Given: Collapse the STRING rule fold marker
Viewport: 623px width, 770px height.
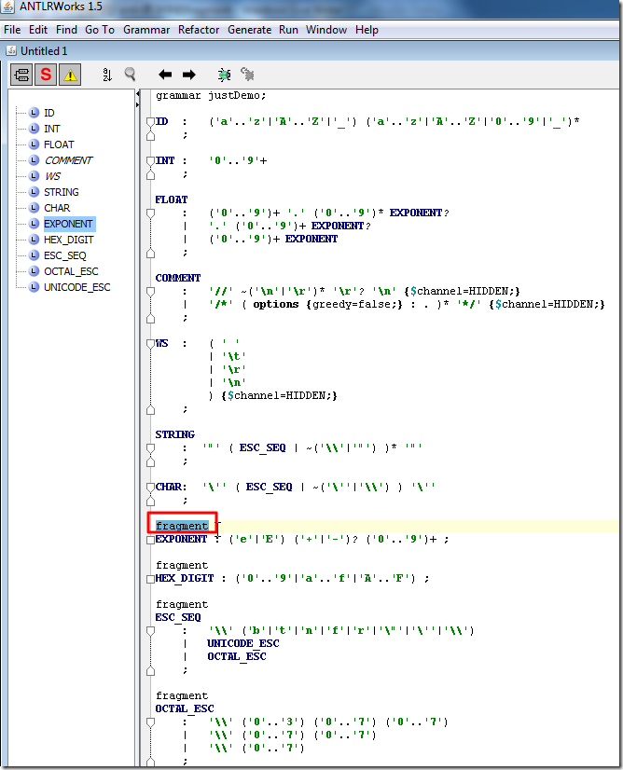Looking at the screenshot, I should tap(151, 448).
